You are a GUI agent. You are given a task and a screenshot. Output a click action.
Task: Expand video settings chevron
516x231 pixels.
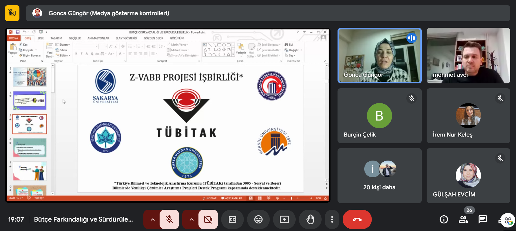pyautogui.click(x=191, y=219)
